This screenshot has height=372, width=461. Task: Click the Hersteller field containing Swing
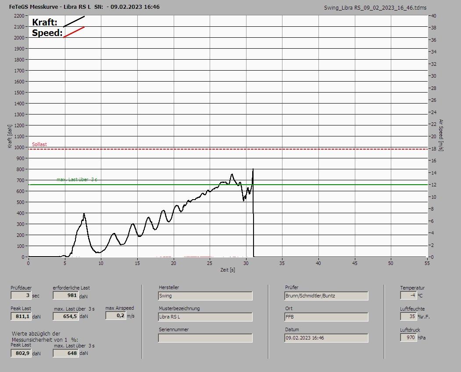(x=205, y=296)
